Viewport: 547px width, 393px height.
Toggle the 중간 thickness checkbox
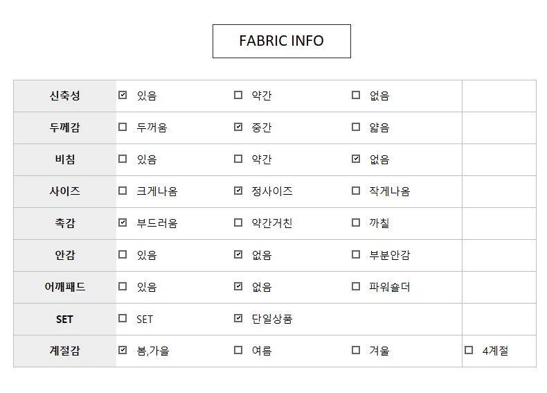click(x=238, y=126)
